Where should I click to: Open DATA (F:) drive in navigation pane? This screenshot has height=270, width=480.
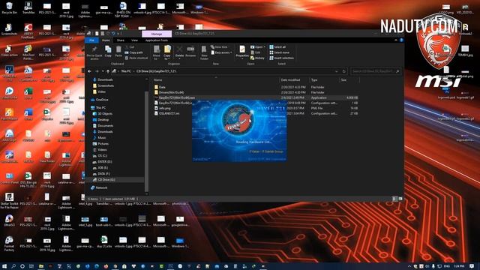[x=103, y=173]
